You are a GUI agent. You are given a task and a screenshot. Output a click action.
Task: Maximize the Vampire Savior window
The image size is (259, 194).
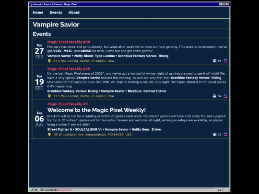point(224,4)
